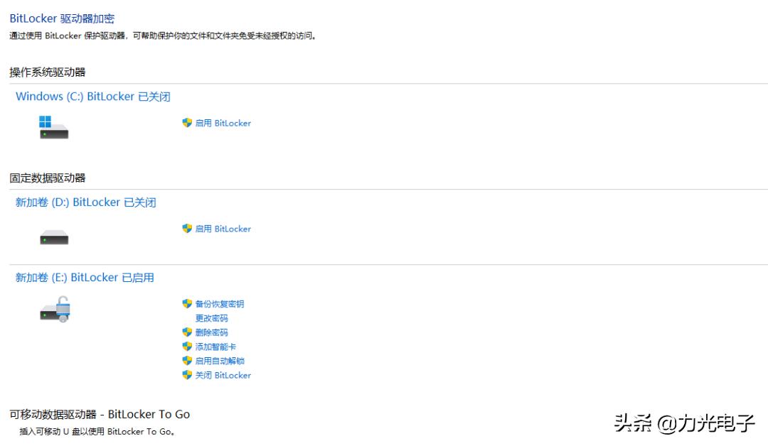Open 更改密码 to change the password
The height and width of the screenshot is (446, 768).
[x=211, y=317]
